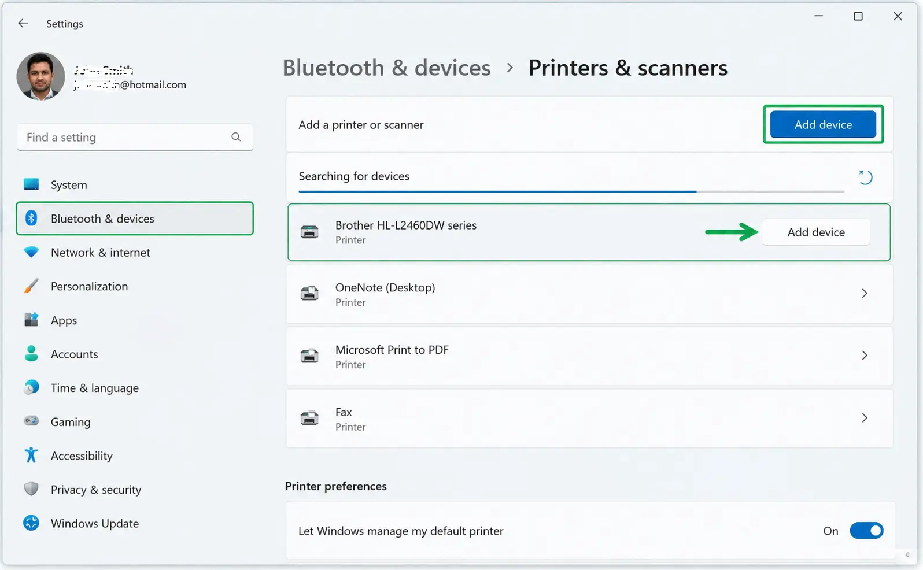The image size is (923, 570).
Task: Click the Gaming controller icon
Action: (31, 421)
